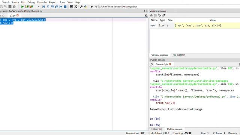The width and height of the screenshot is (240, 135).
Task: Remove all variables eraser icon
Action: tap(164, 15)
